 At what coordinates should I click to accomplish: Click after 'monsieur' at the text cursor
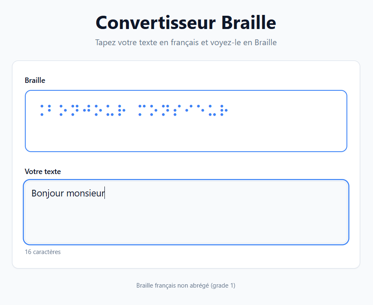105,193
